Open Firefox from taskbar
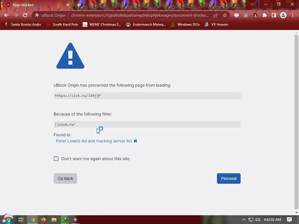 coord(43,220)
